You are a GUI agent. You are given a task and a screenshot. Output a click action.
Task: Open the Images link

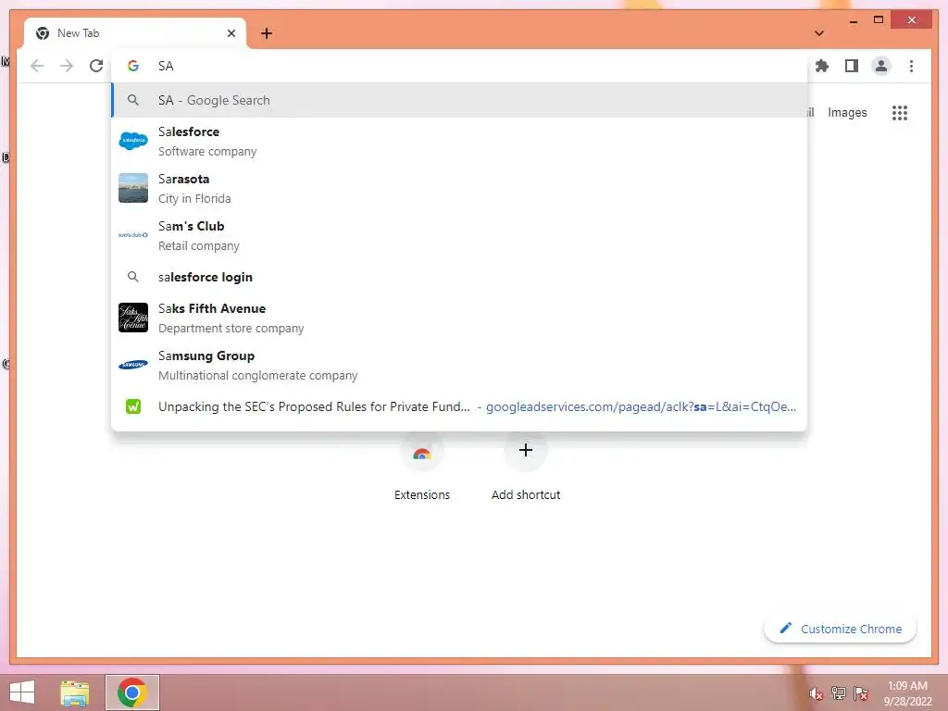(847, 112)
